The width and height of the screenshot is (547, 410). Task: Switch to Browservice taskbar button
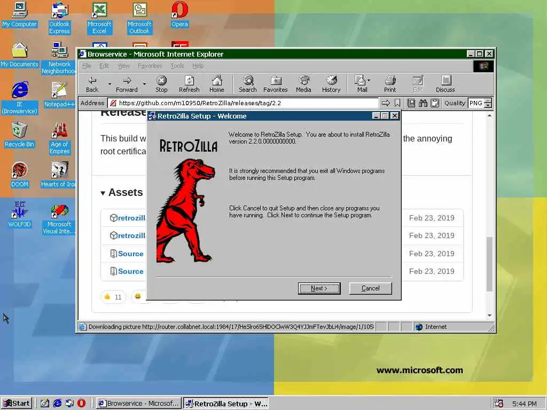click(139, 404)
